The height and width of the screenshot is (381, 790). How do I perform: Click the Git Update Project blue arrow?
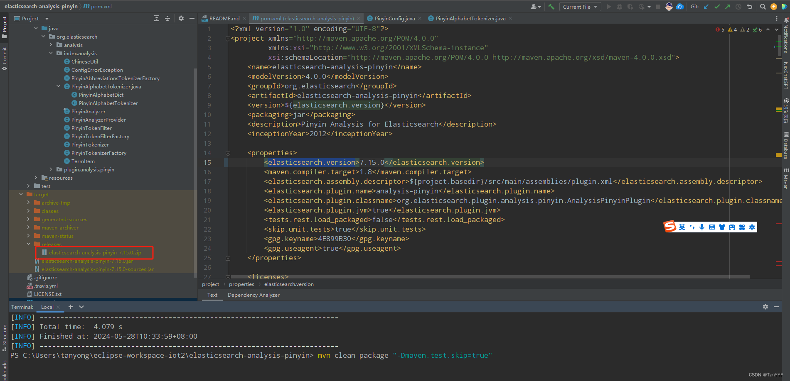706,7
